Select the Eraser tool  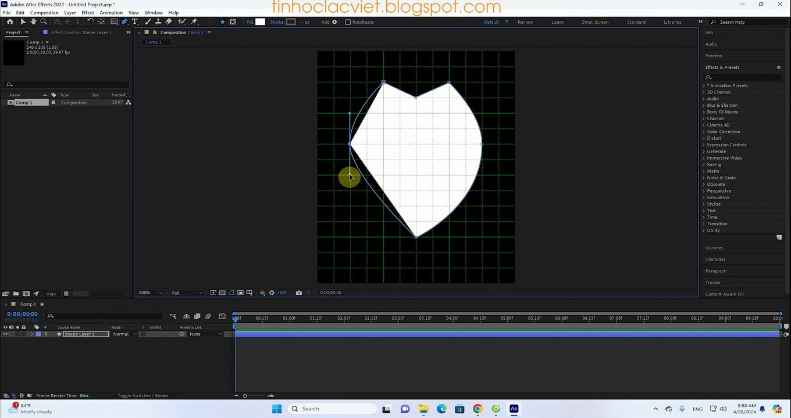coord(169,21)
